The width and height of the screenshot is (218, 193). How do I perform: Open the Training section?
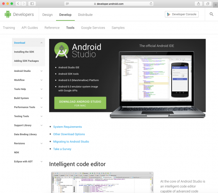9,28
